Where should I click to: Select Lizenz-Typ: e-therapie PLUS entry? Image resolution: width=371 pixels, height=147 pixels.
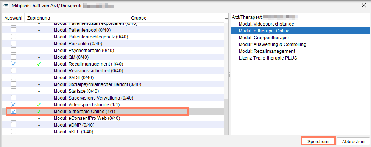[x=268, y=58]
